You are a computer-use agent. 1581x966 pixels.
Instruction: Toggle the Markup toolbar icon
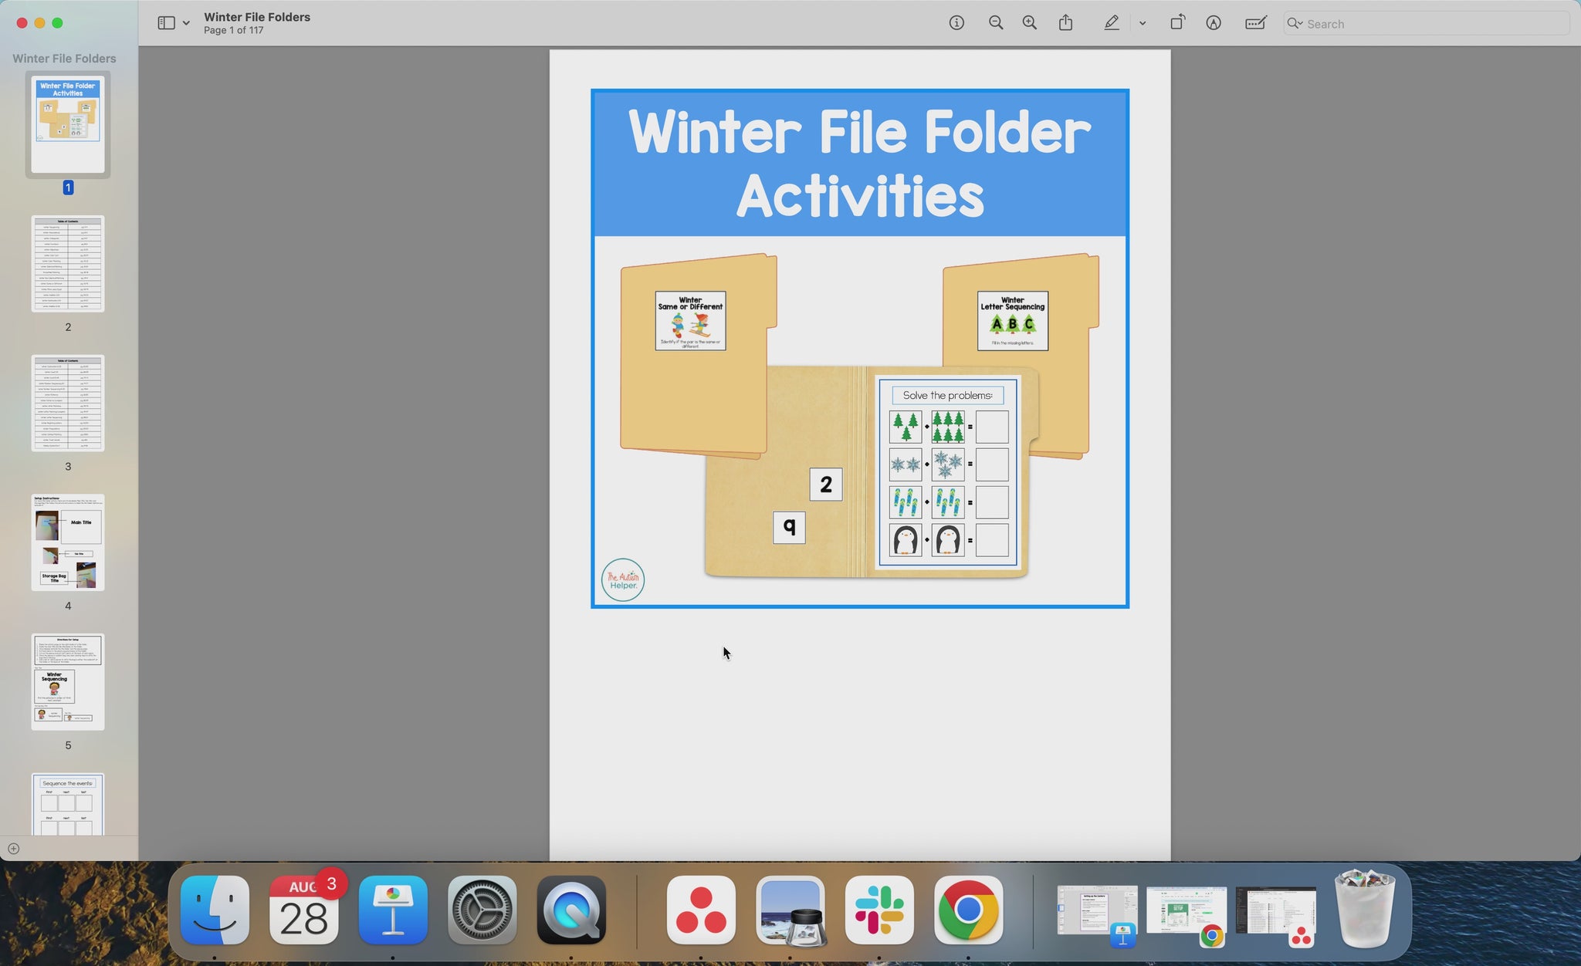coord(1214,23)
